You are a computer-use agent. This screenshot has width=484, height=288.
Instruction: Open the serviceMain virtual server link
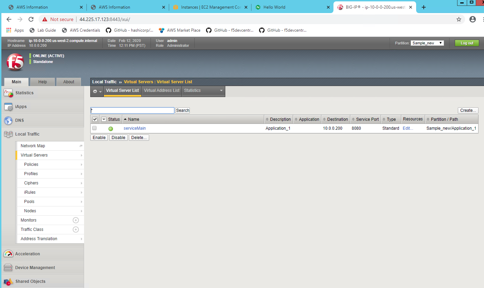coord(135,128)
